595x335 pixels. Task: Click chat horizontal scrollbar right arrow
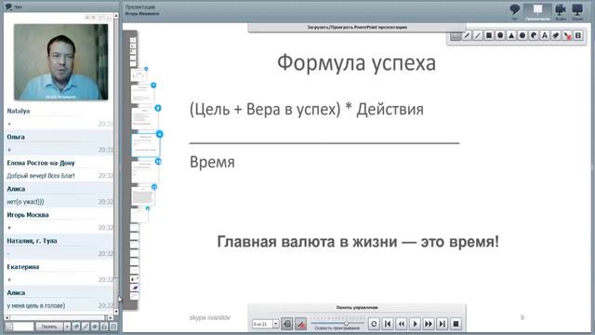pyautogui.click(x=110, y=317)
